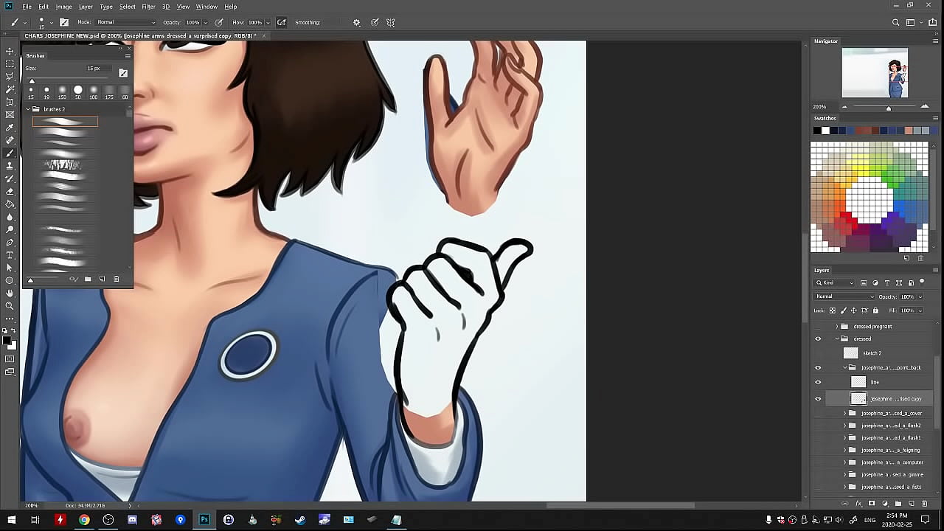Delete brush using Brushes panel trash icon

116,280
